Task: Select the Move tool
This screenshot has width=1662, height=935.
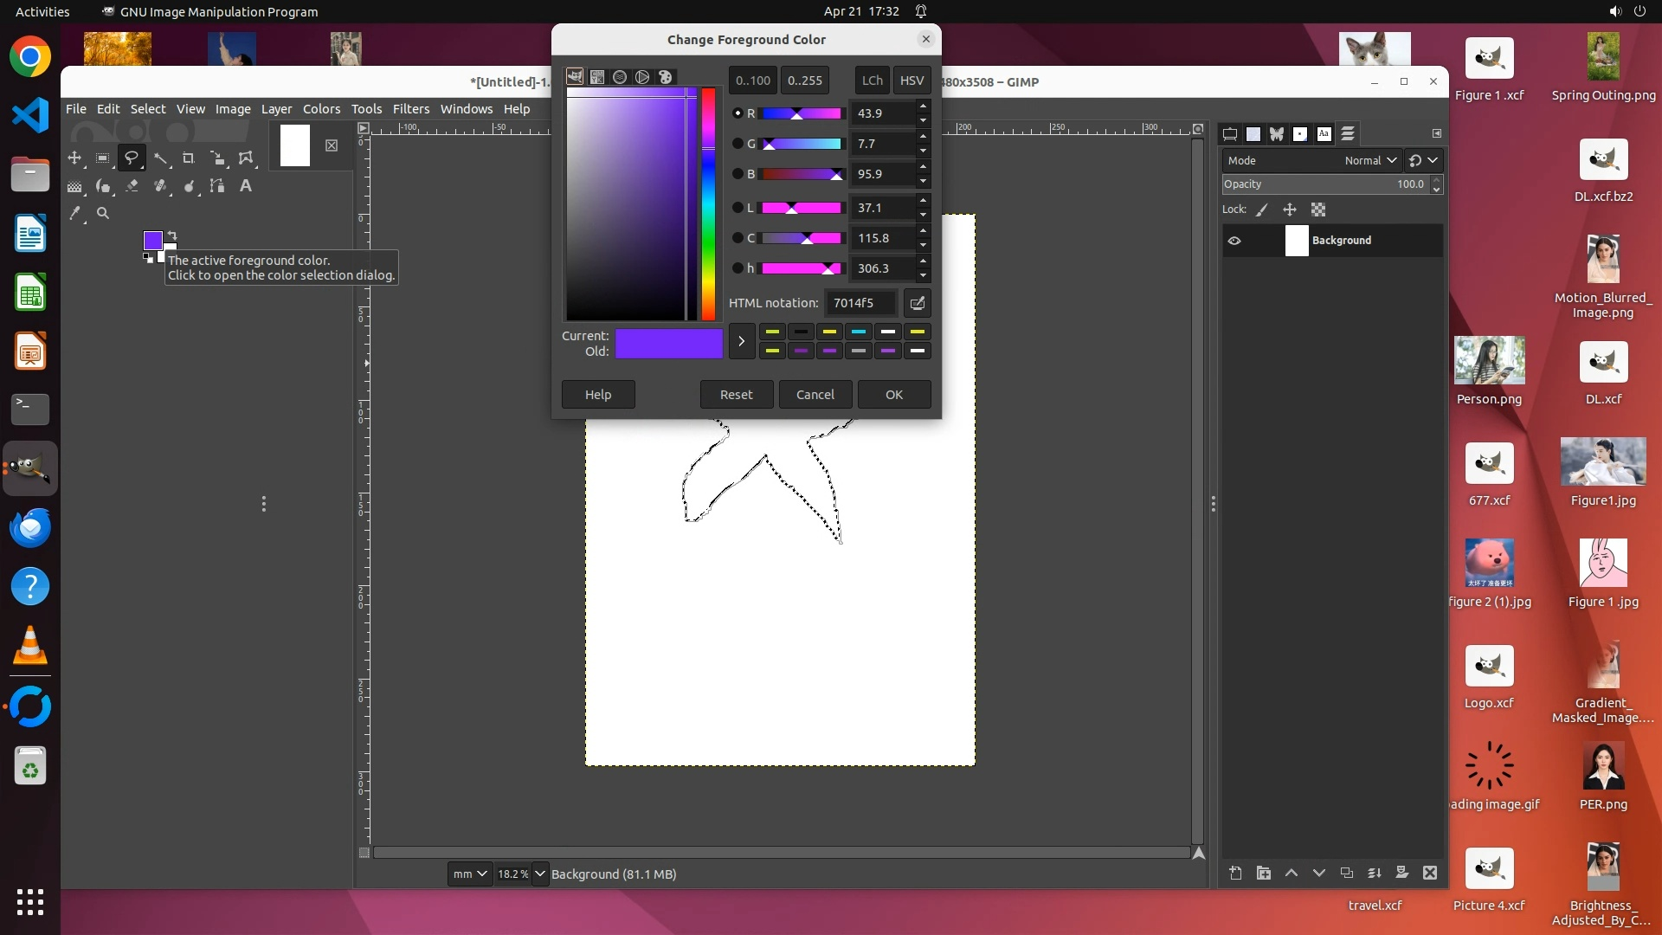Action: coord(74,158)
